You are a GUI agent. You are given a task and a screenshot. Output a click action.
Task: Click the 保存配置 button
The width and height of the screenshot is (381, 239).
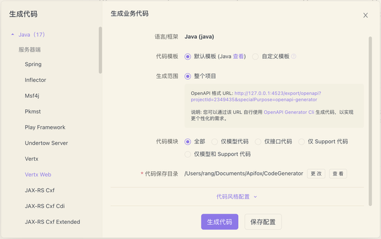click(263, 222)
